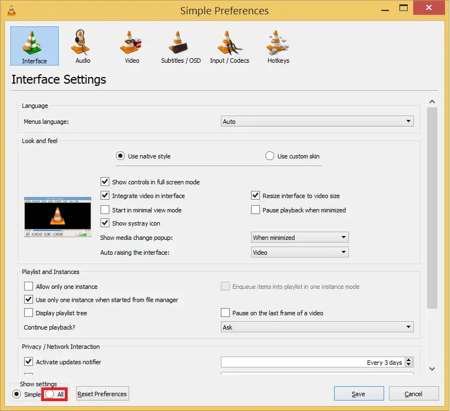Increase the update notifier days stepper
Screen dimensions: 450x411
coord(408,360)
